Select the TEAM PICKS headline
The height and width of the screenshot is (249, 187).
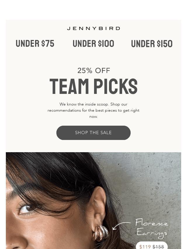93,87
